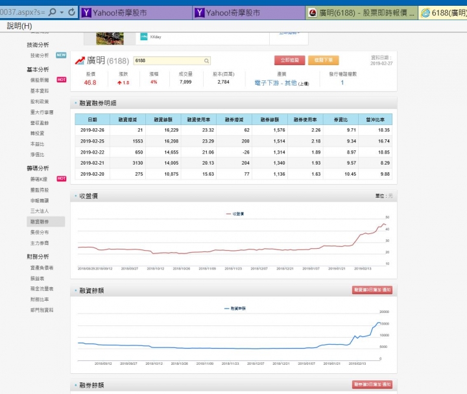Click the KKday ad logo icon
Screen dimensions: 467x394
point(143,36)
